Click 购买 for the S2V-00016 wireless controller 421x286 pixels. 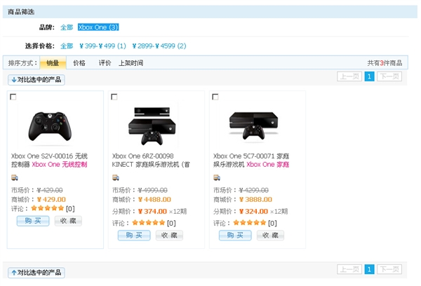pos(33,221)
